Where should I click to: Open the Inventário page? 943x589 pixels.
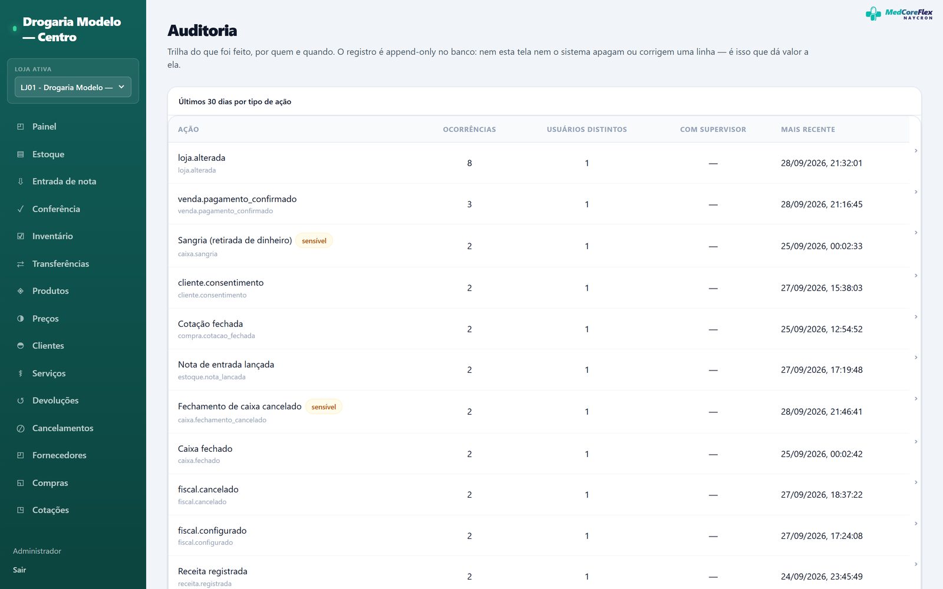[x=73, y=236]
